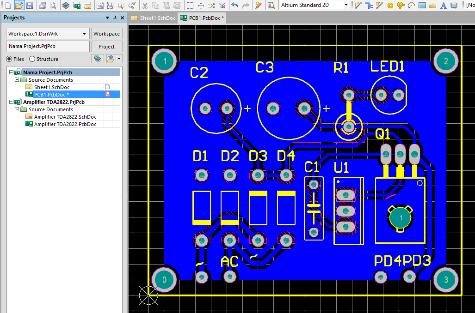
Task: Select the Place String text tool
Action: pos(443,6)
